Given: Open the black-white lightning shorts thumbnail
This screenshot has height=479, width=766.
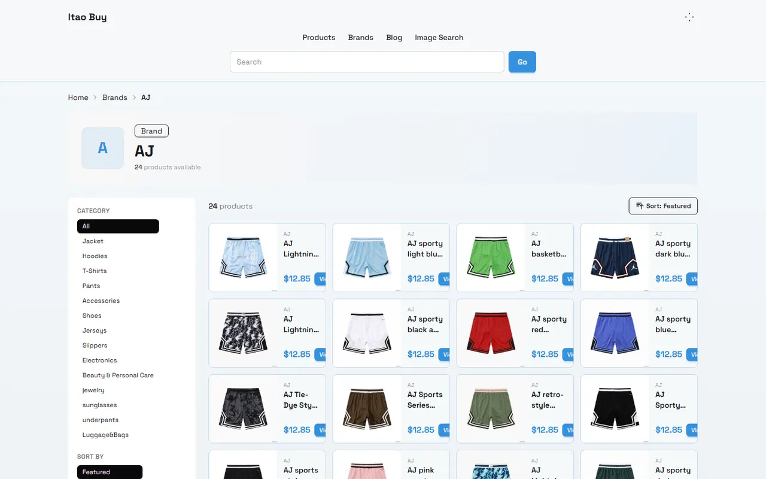Looking at the screenshot, I should pos(243,333).
